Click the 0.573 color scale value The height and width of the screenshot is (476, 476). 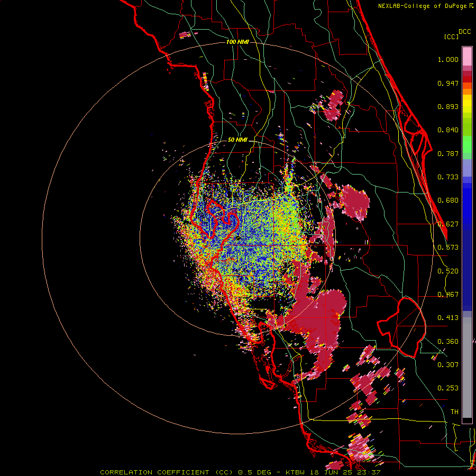tap(448, 248)
